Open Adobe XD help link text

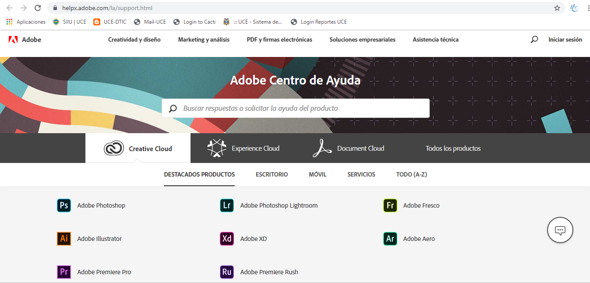(x=253, y=239)
